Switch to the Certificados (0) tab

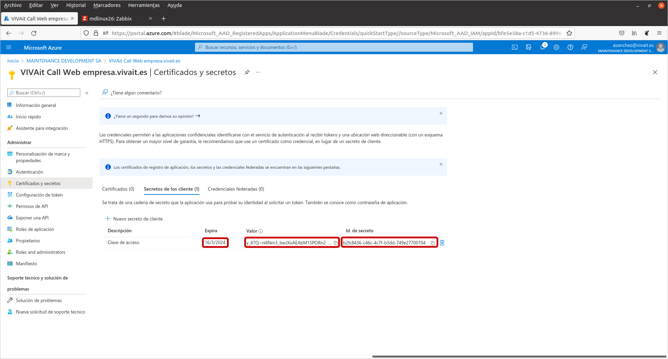[x=118, y=189]
